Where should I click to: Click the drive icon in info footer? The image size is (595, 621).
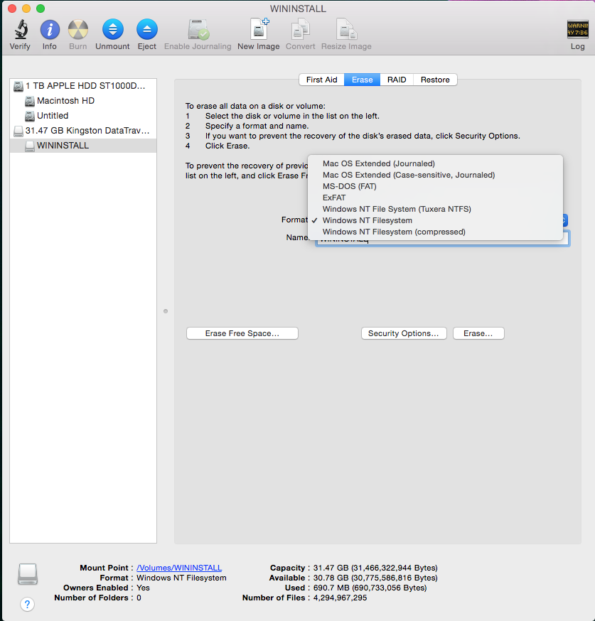click(27, 574)
